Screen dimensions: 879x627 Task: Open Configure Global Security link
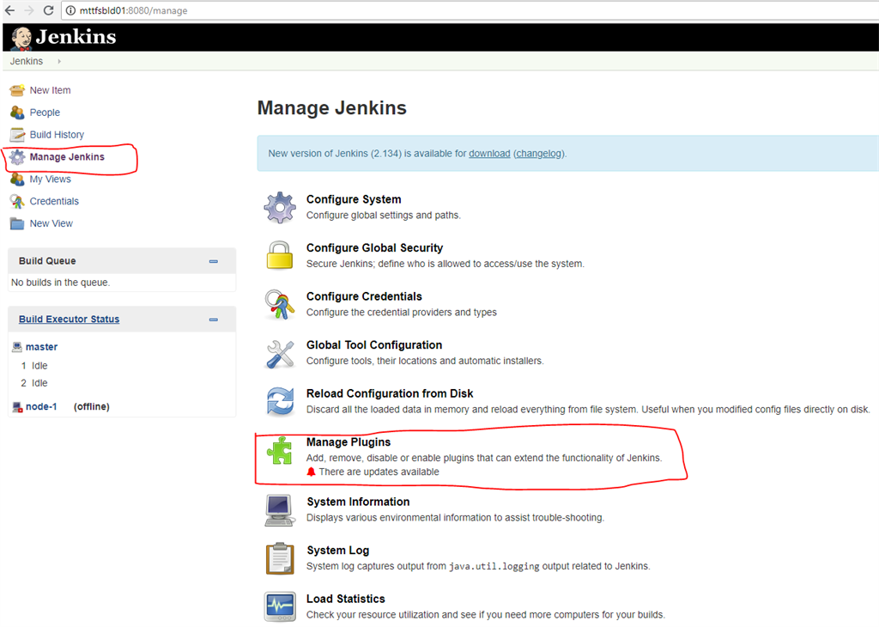tap(374, 248)
